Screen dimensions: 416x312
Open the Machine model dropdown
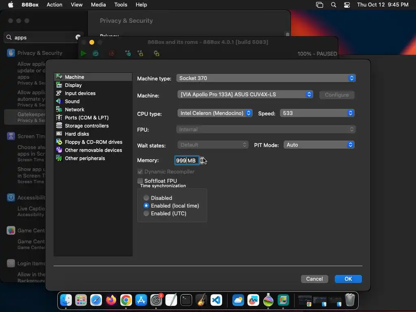click(245, 94)
